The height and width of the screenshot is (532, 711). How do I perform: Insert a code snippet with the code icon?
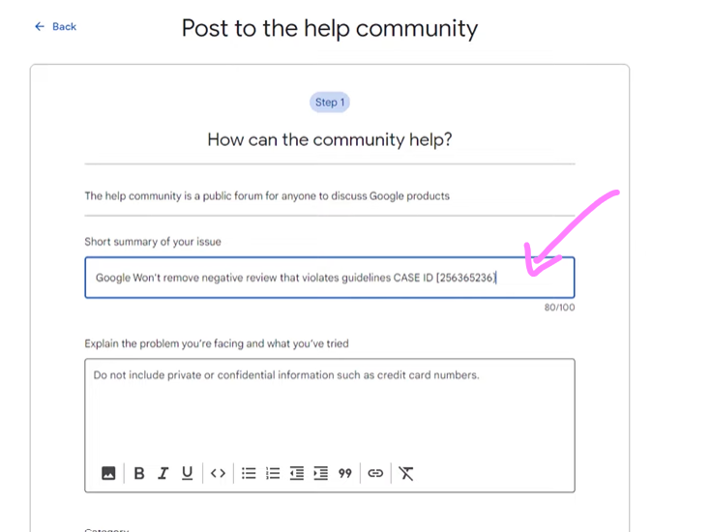coord(219,473)
